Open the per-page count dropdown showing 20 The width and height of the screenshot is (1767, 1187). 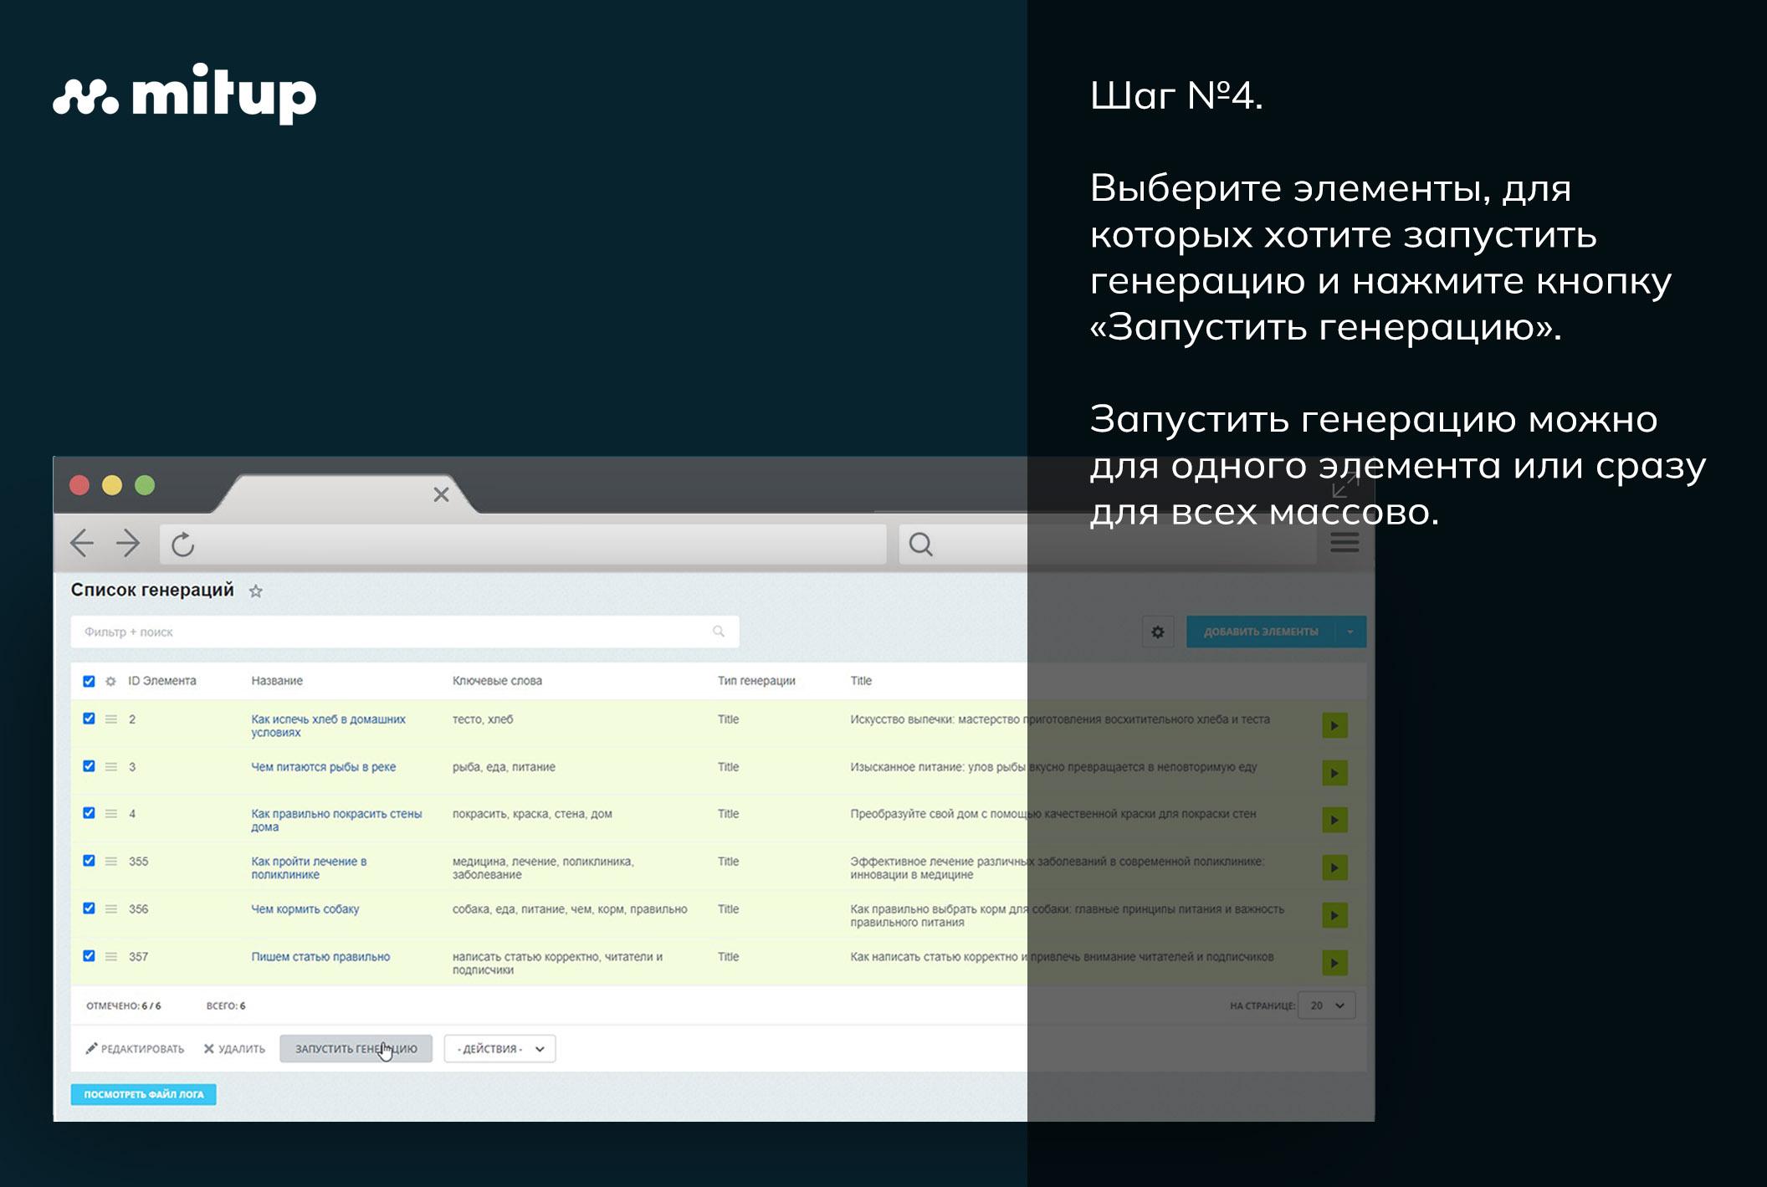click(x=1327, y=1005)
